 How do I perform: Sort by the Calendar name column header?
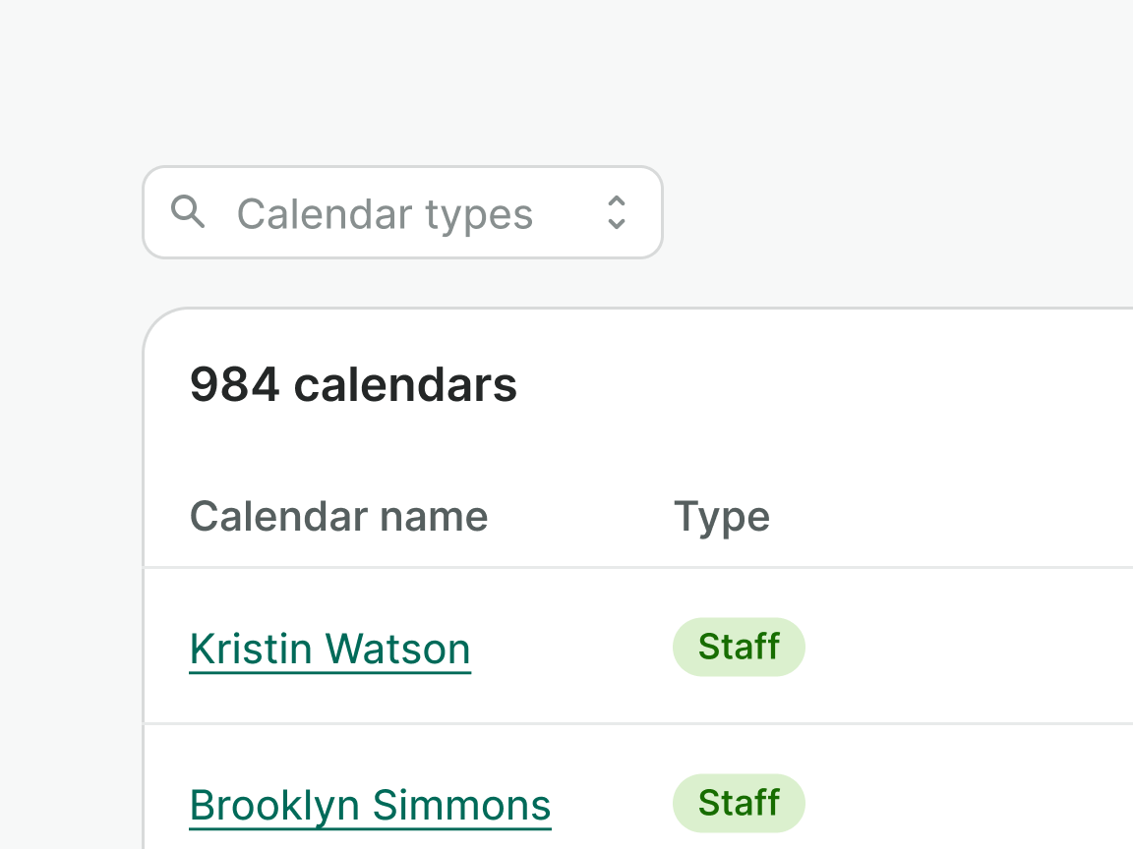pos(338,517)
